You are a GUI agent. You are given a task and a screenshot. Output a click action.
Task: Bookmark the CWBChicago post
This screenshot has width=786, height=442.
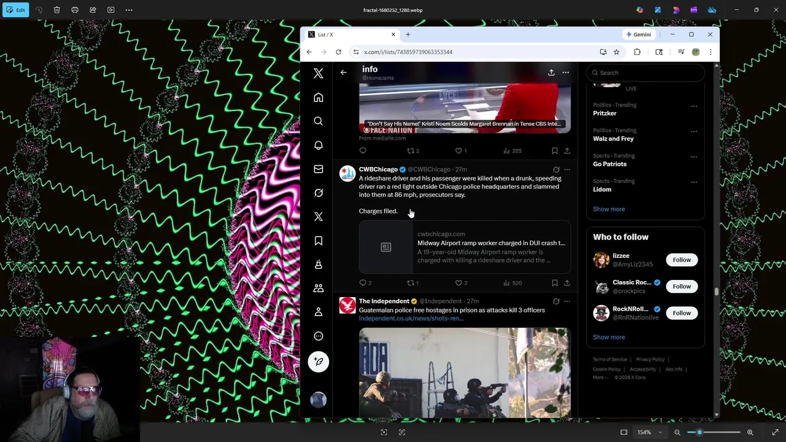554,283
